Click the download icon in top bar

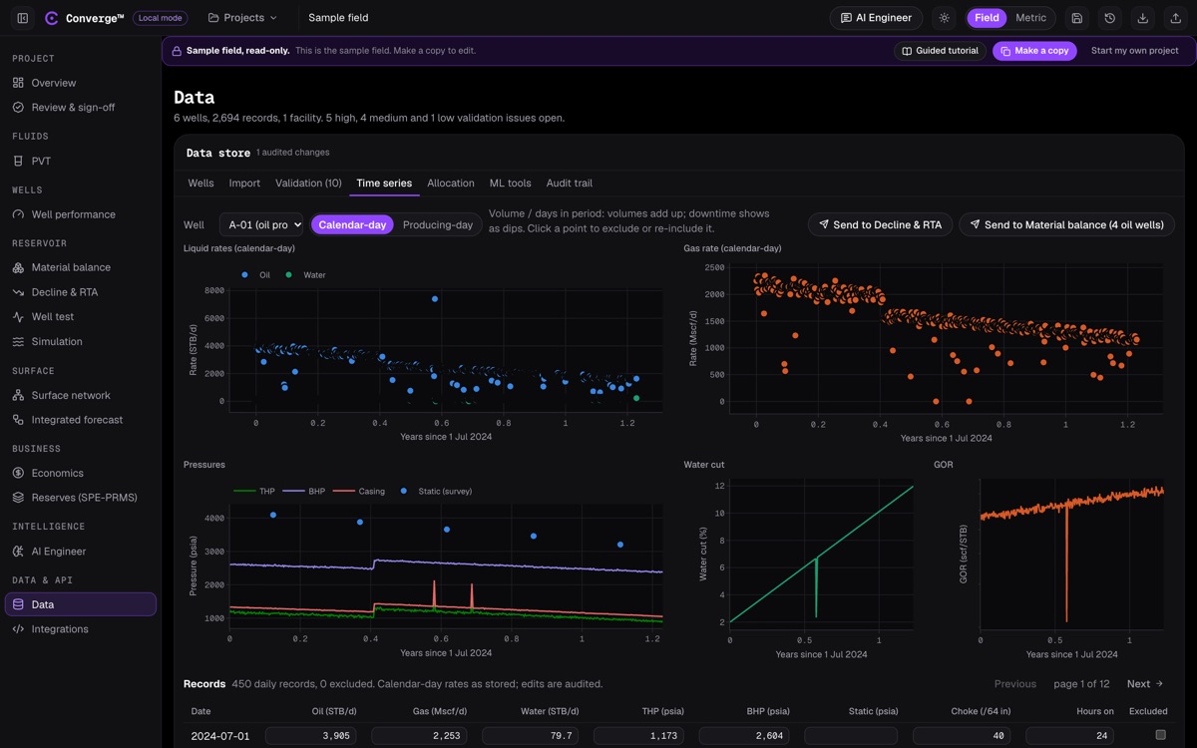1143,18
